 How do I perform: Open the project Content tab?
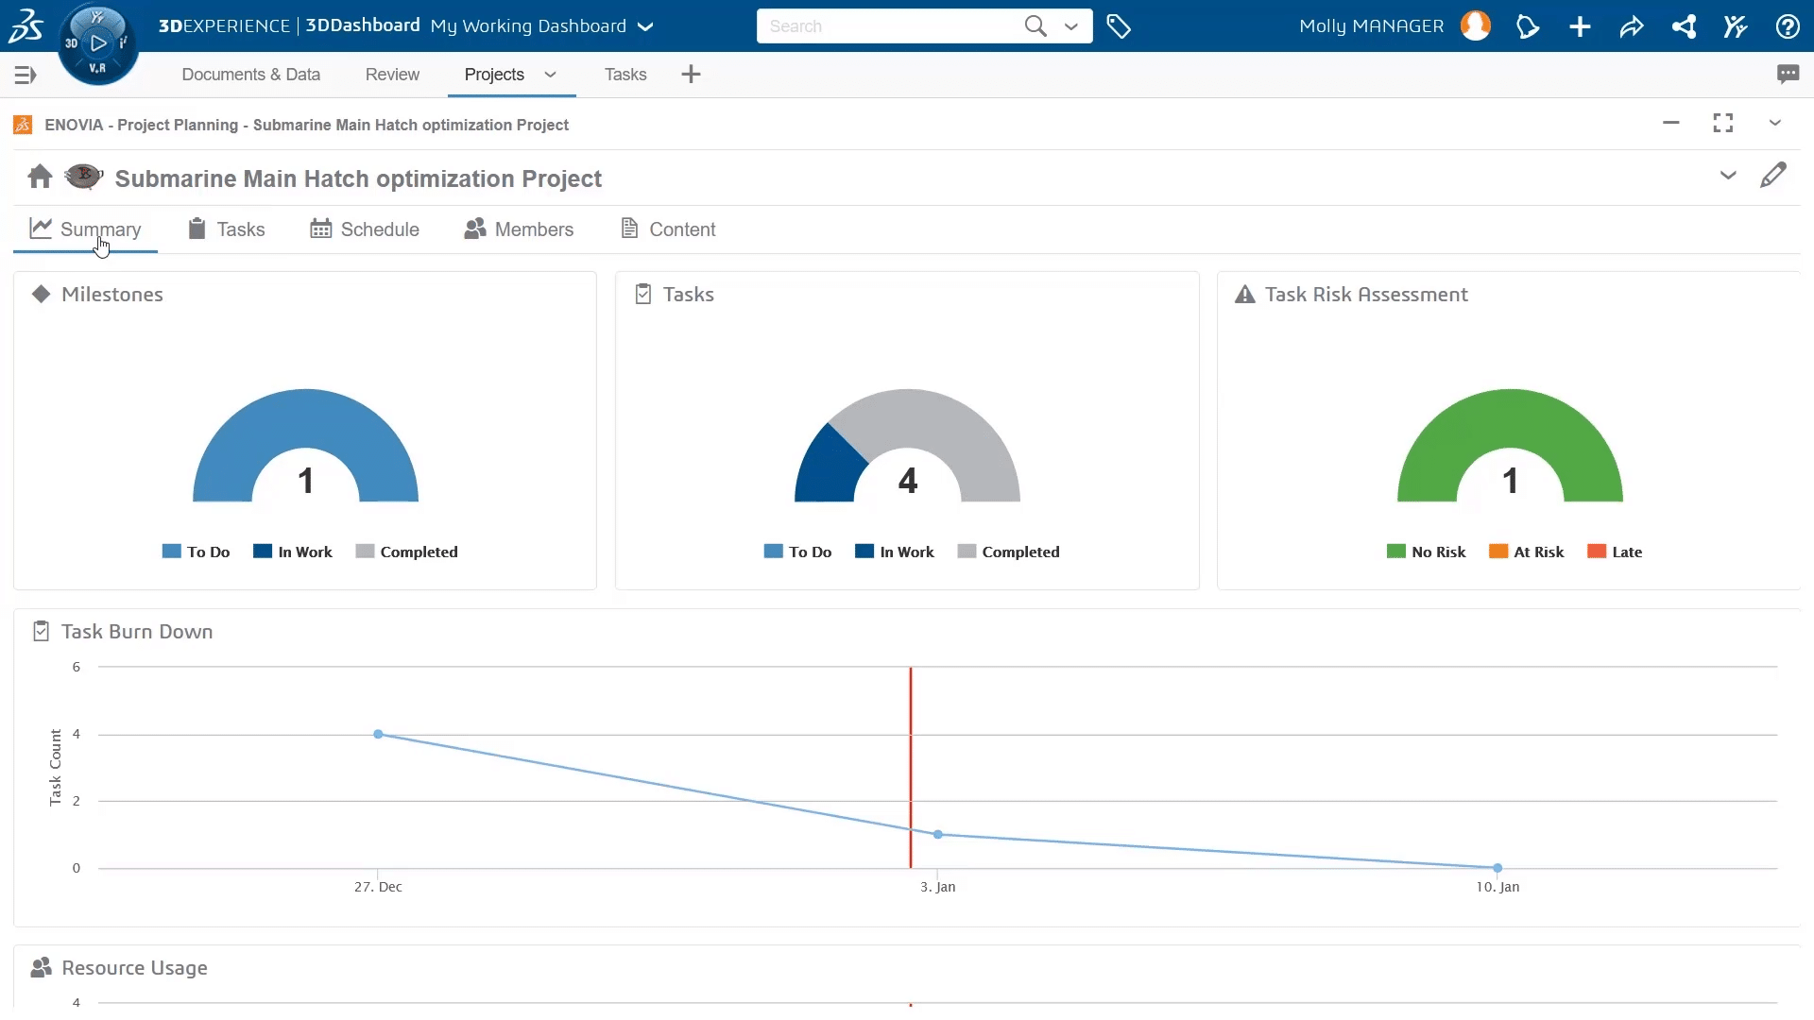click(x=668, y=229)
